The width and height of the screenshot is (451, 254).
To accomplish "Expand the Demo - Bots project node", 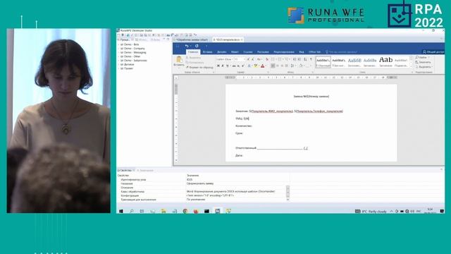I will coord(118,44).
